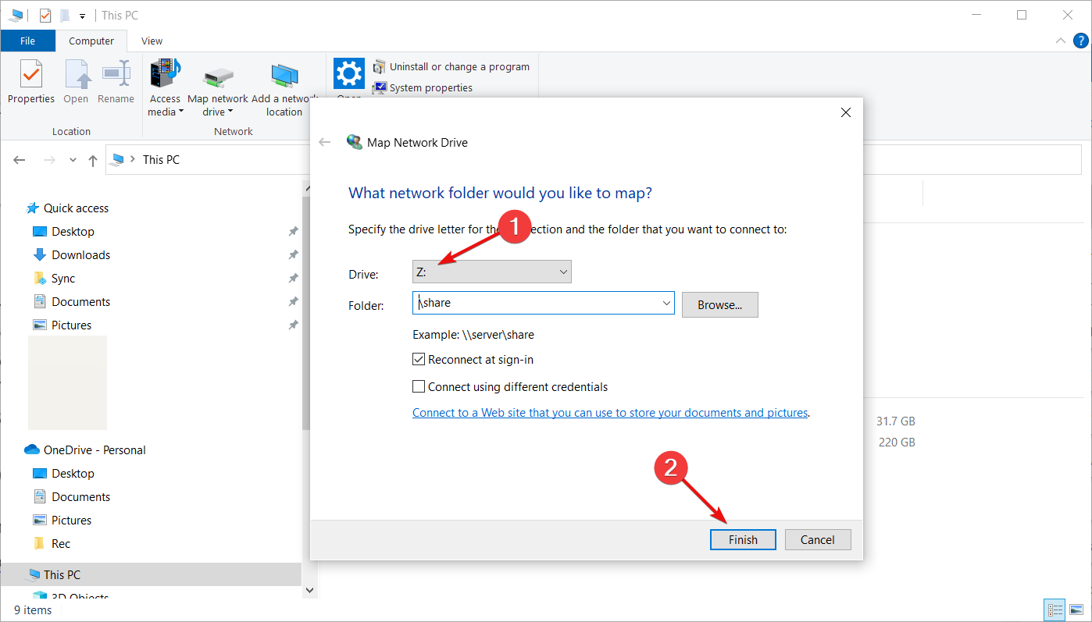The height and width of the screenshot is (622, 1092).
Task: Switch to large icons view in status bar
Action: pyautogui.click(x=1076, y=610)
